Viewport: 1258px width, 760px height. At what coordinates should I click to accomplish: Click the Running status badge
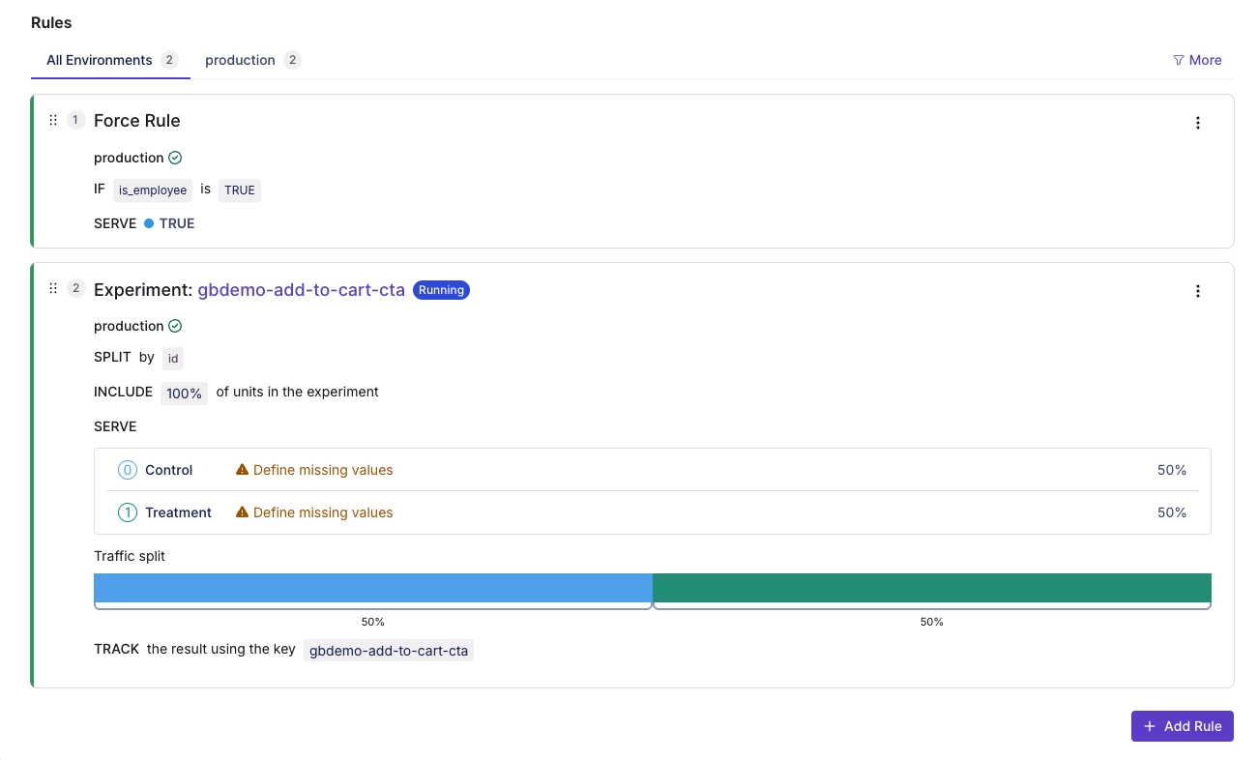click(x=441, y=290)
